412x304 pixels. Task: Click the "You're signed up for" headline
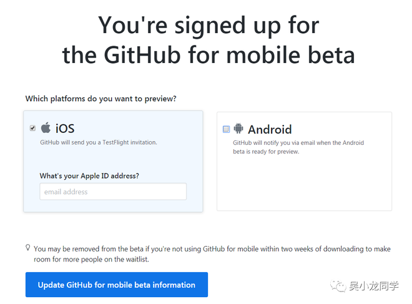(208, 25)
